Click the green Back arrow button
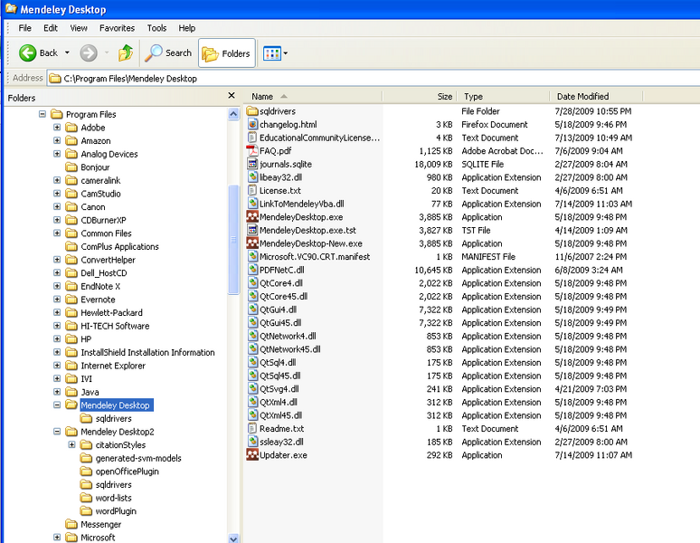Viewport: 700px width, 543px height. click(x=27, y=53)
